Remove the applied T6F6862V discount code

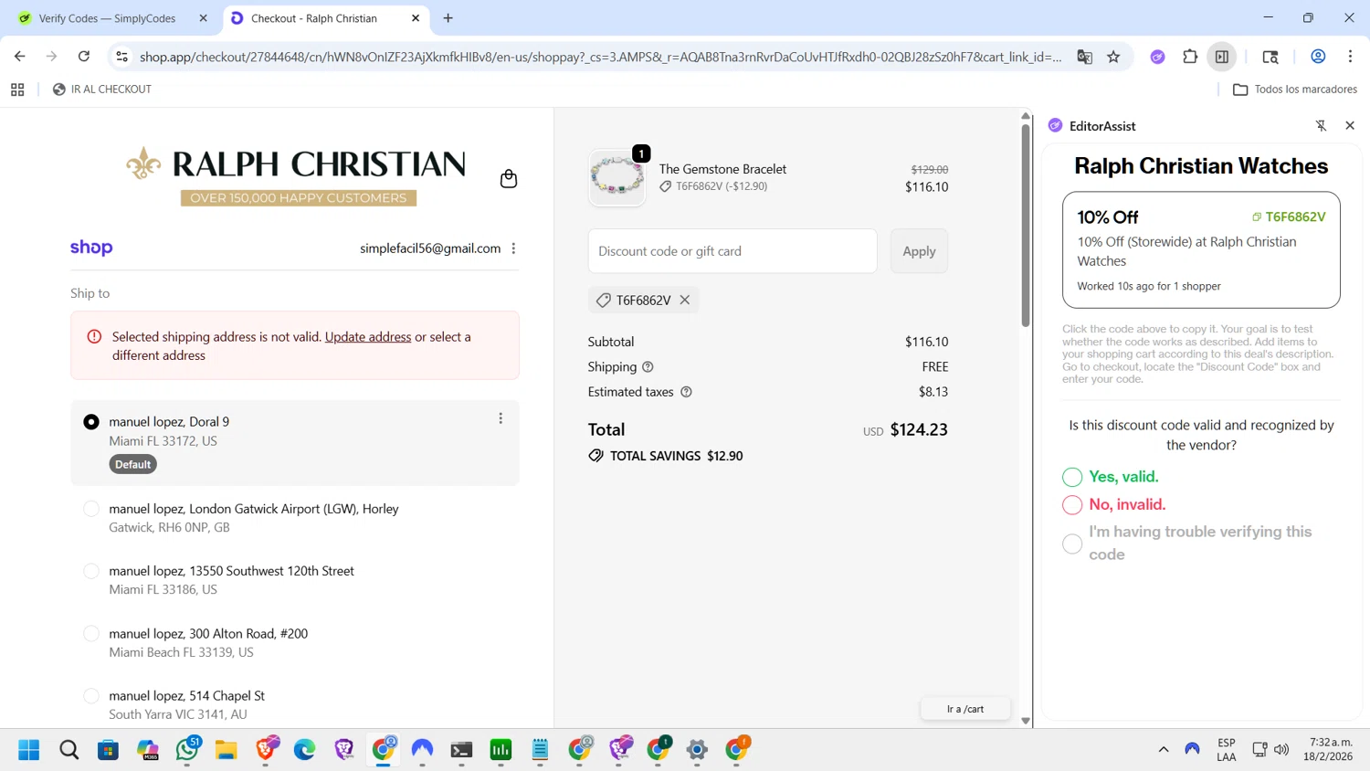click(x=685, y=300)
